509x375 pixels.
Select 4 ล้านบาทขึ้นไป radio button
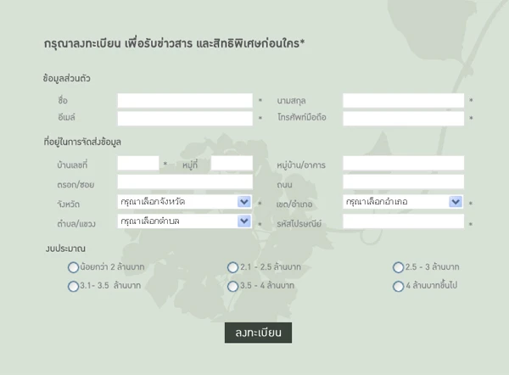(398, 287)
